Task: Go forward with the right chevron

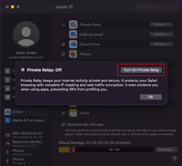Action: (39, 7)
